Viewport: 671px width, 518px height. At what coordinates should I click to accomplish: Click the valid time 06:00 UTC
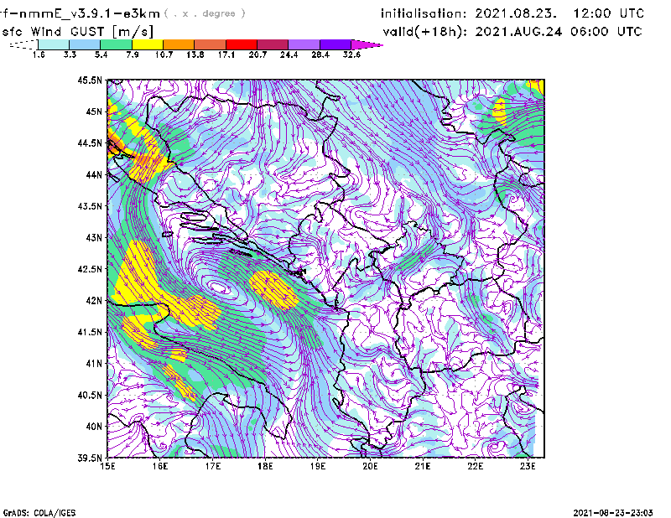(x=606, y=32)
